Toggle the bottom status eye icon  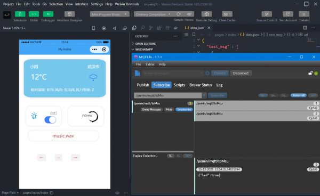tap(117, 193)
